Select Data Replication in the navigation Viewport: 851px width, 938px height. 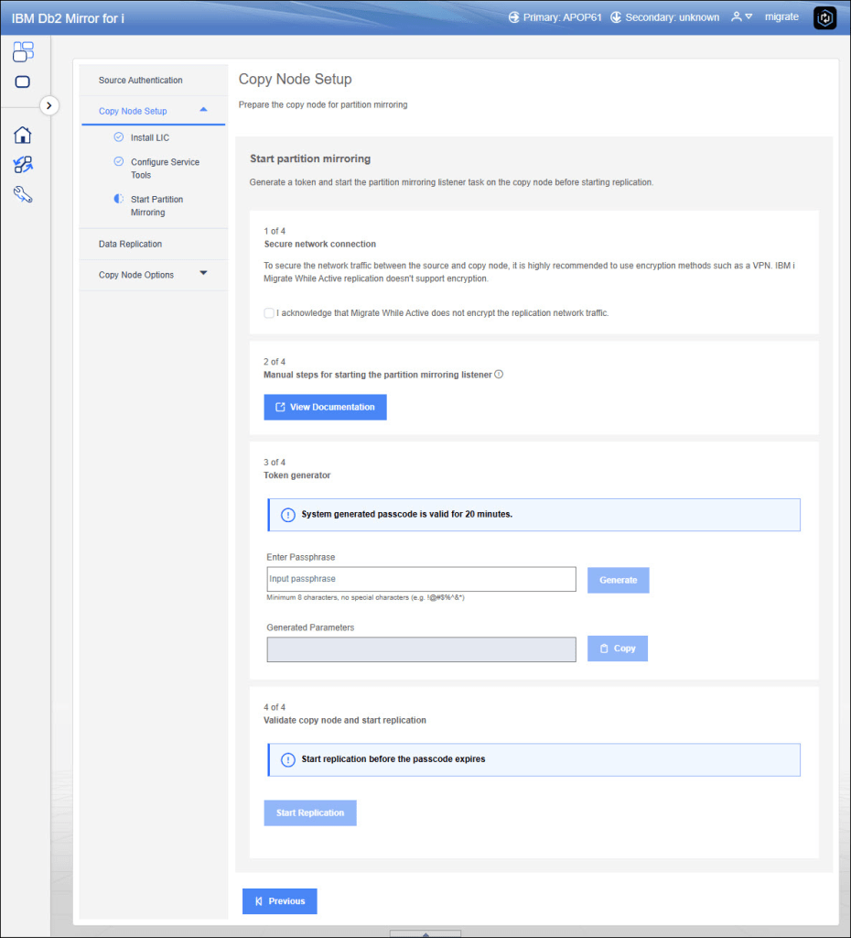(x=130, y=244)
